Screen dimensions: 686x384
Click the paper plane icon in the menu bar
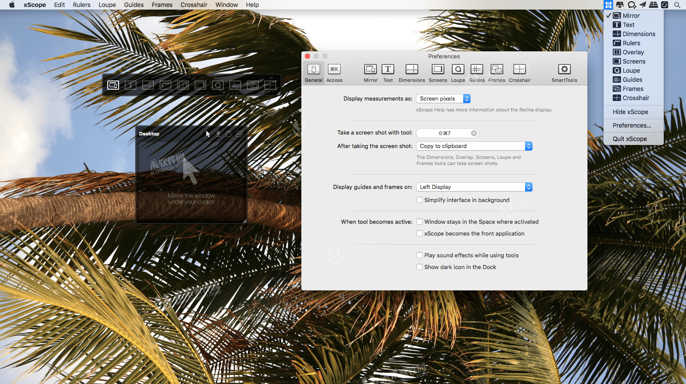point(643,5)
